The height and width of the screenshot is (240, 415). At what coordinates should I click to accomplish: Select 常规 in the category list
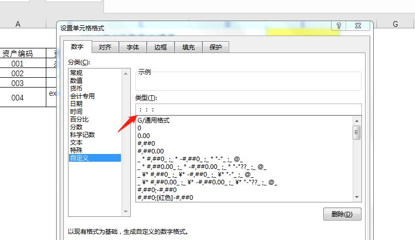95,73
